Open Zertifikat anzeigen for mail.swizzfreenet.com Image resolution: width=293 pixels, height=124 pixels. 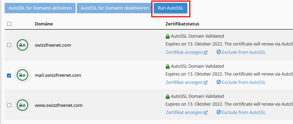point(187,82)
